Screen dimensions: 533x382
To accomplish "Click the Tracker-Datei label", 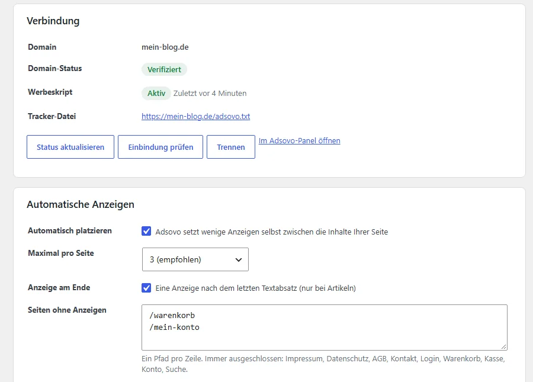I will pos(52,116).
